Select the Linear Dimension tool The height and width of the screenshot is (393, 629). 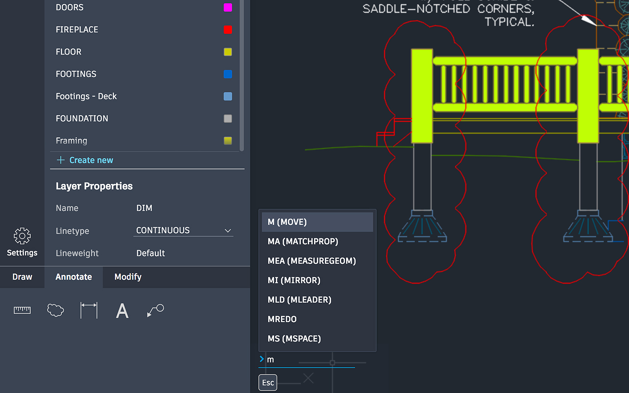(x=89, y=310)
